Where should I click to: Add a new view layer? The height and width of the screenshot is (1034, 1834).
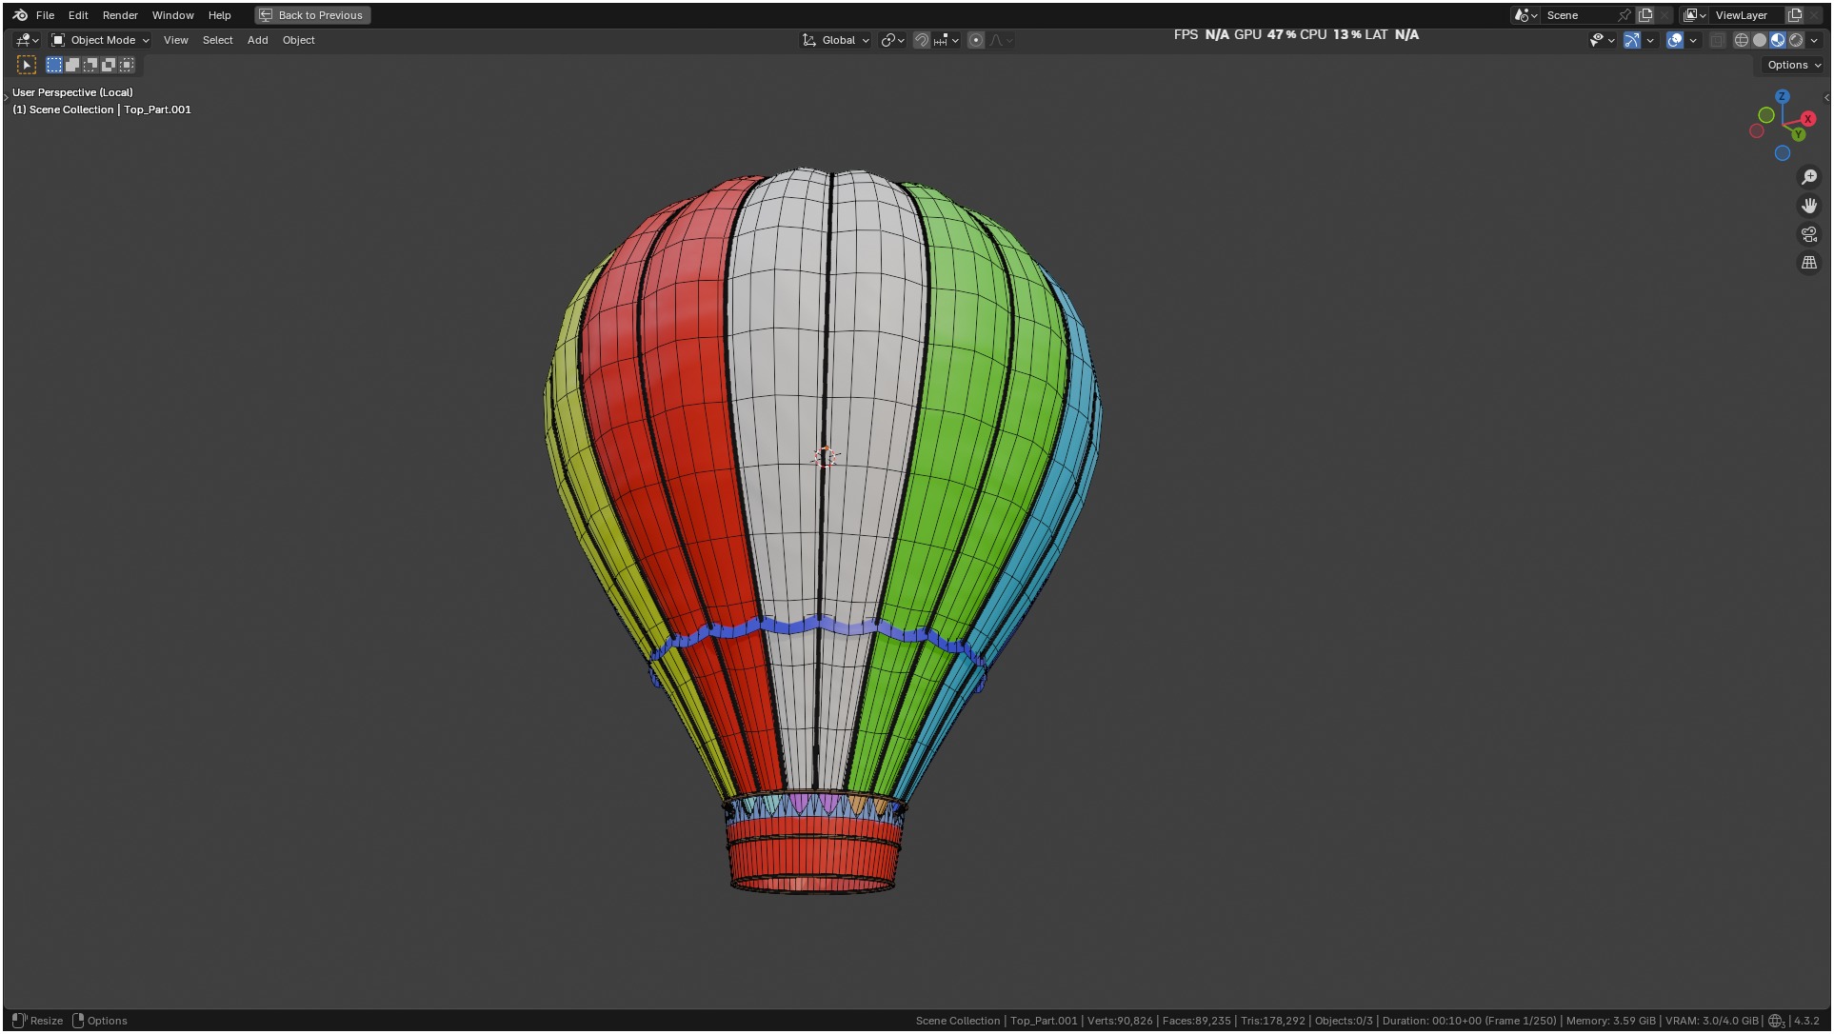[1795, 15]
